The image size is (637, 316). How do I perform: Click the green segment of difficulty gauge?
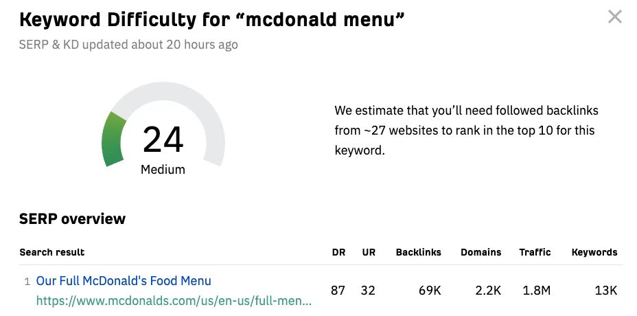click(x=113, y=139)
